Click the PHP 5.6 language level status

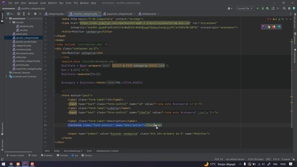point(219,159)
